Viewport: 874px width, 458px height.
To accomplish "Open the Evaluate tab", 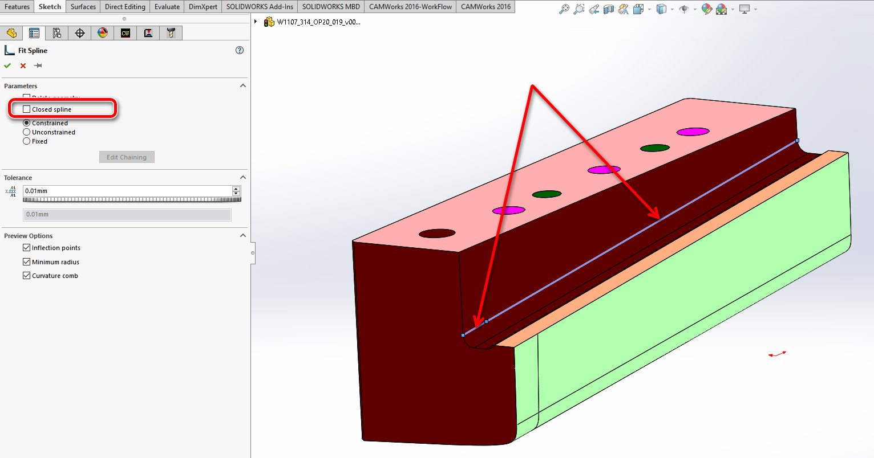I will click(167, 7).
